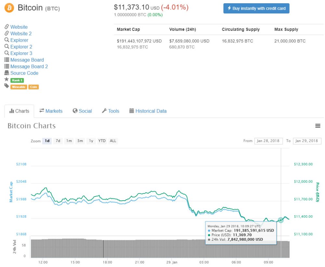
Task: Click the Market Cap column header
Action: [x=128, y=30]
